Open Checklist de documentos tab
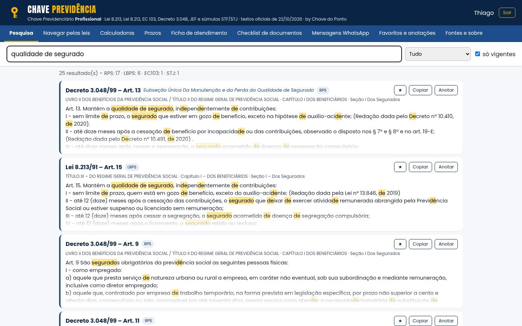Viewport: 522px width, 326px height. click(x=269, y=33)
